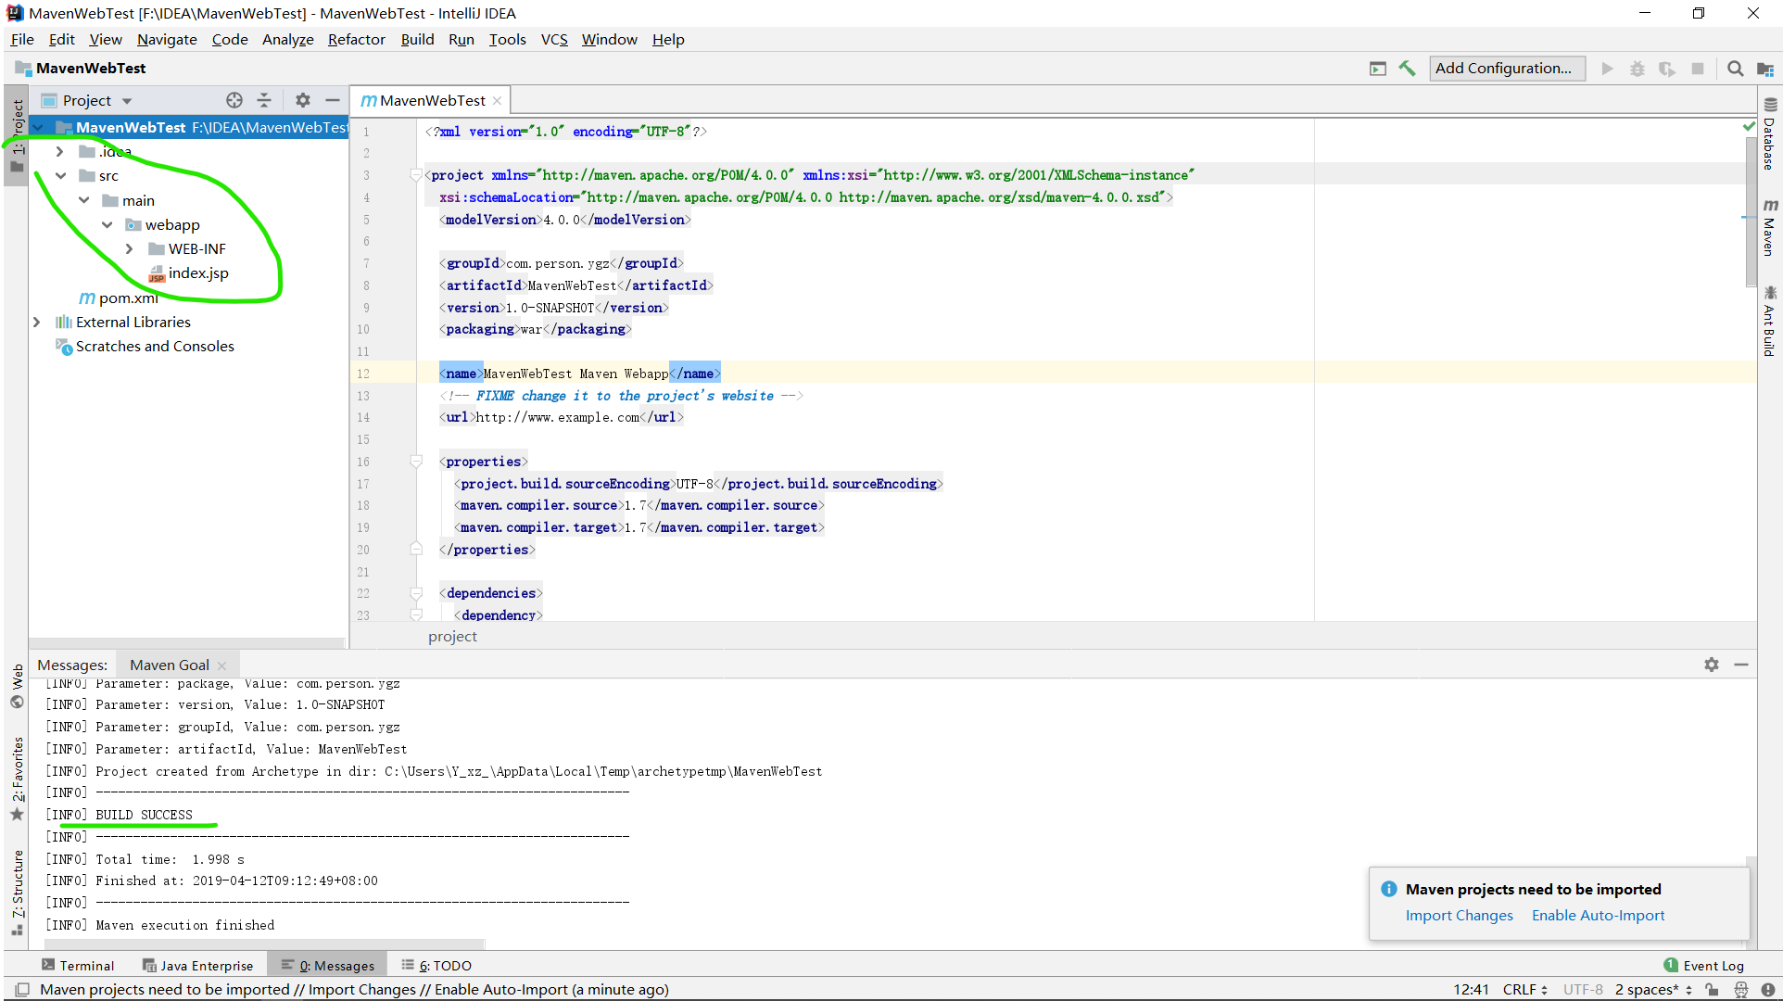
Task: Expand the WEB-INF folder
Action: [x=130, y=248]
